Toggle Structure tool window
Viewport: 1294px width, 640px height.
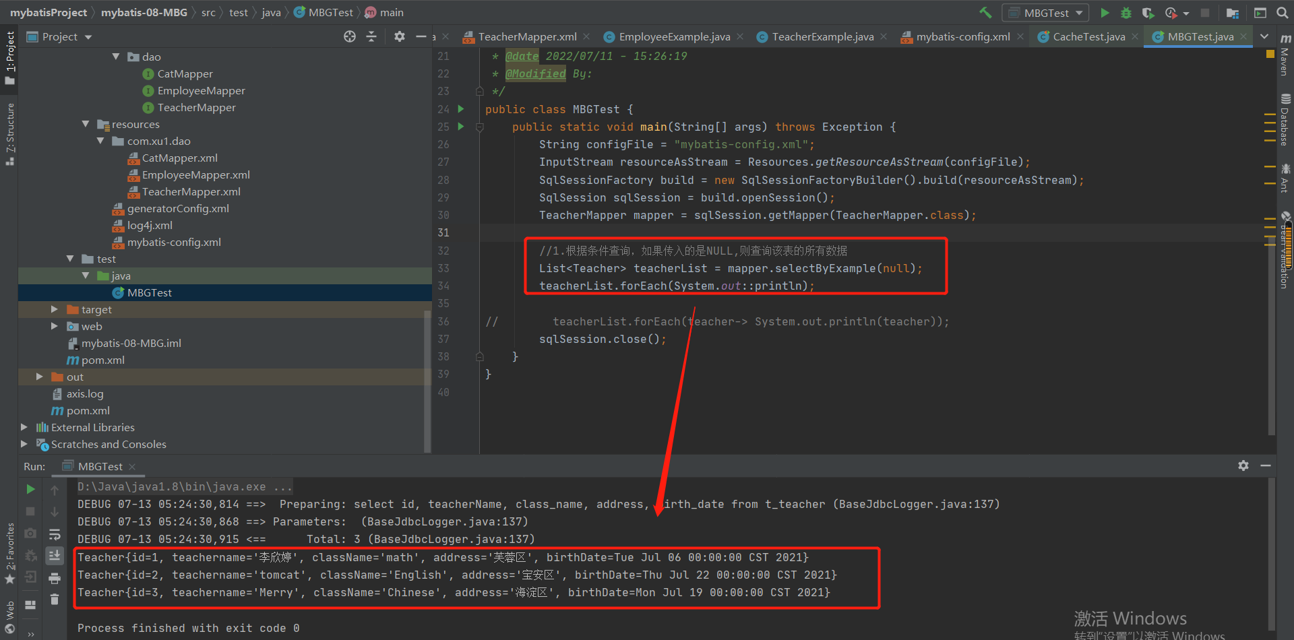tap(9, 134)
